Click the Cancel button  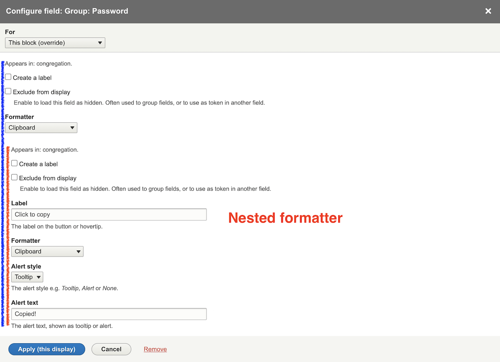coord(111,349)
